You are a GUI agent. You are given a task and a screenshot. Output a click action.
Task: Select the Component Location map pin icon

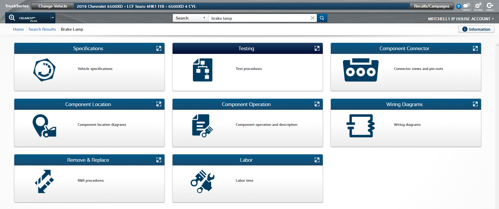pyautogui.click(x=44, y=126)
